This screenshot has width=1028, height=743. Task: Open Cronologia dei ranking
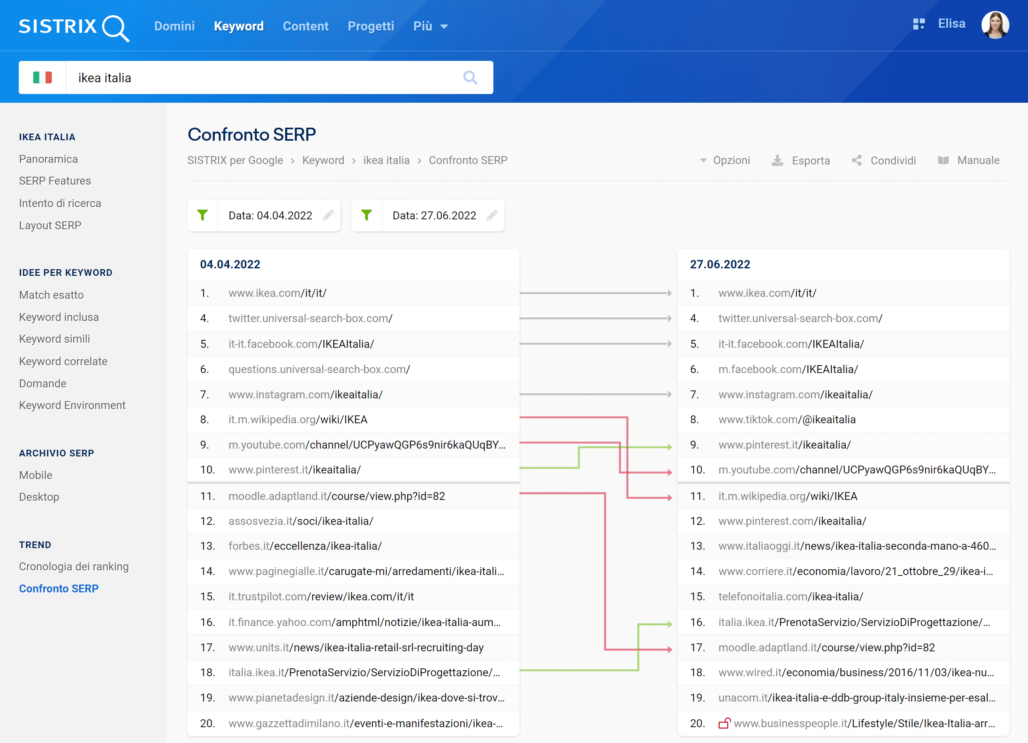[x=74, y=566]
